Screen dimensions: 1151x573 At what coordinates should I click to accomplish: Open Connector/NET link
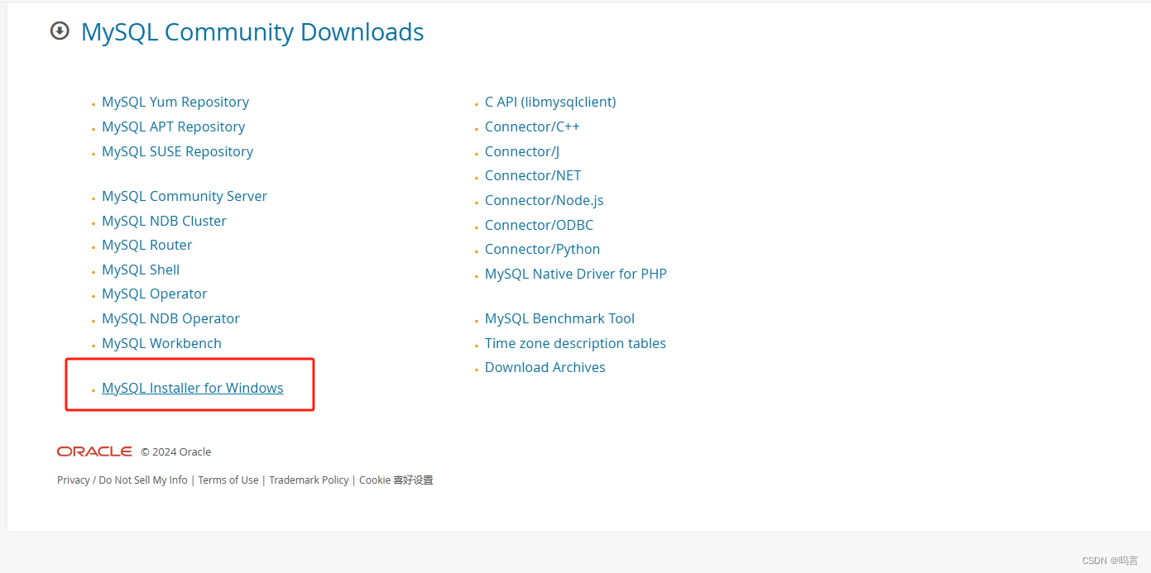(x=533, y=175)
